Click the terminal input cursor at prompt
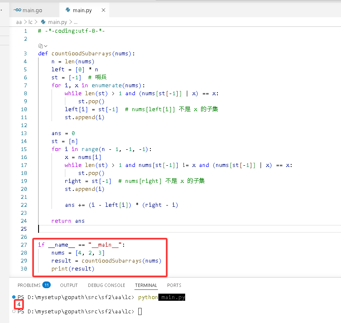Image resolution: width=341 pixels, height=323 pixels. pyautogui.click(x=140, y=311)
